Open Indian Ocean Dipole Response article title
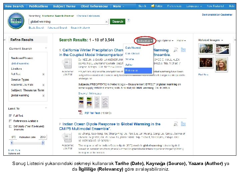 [x=110, y=126]
